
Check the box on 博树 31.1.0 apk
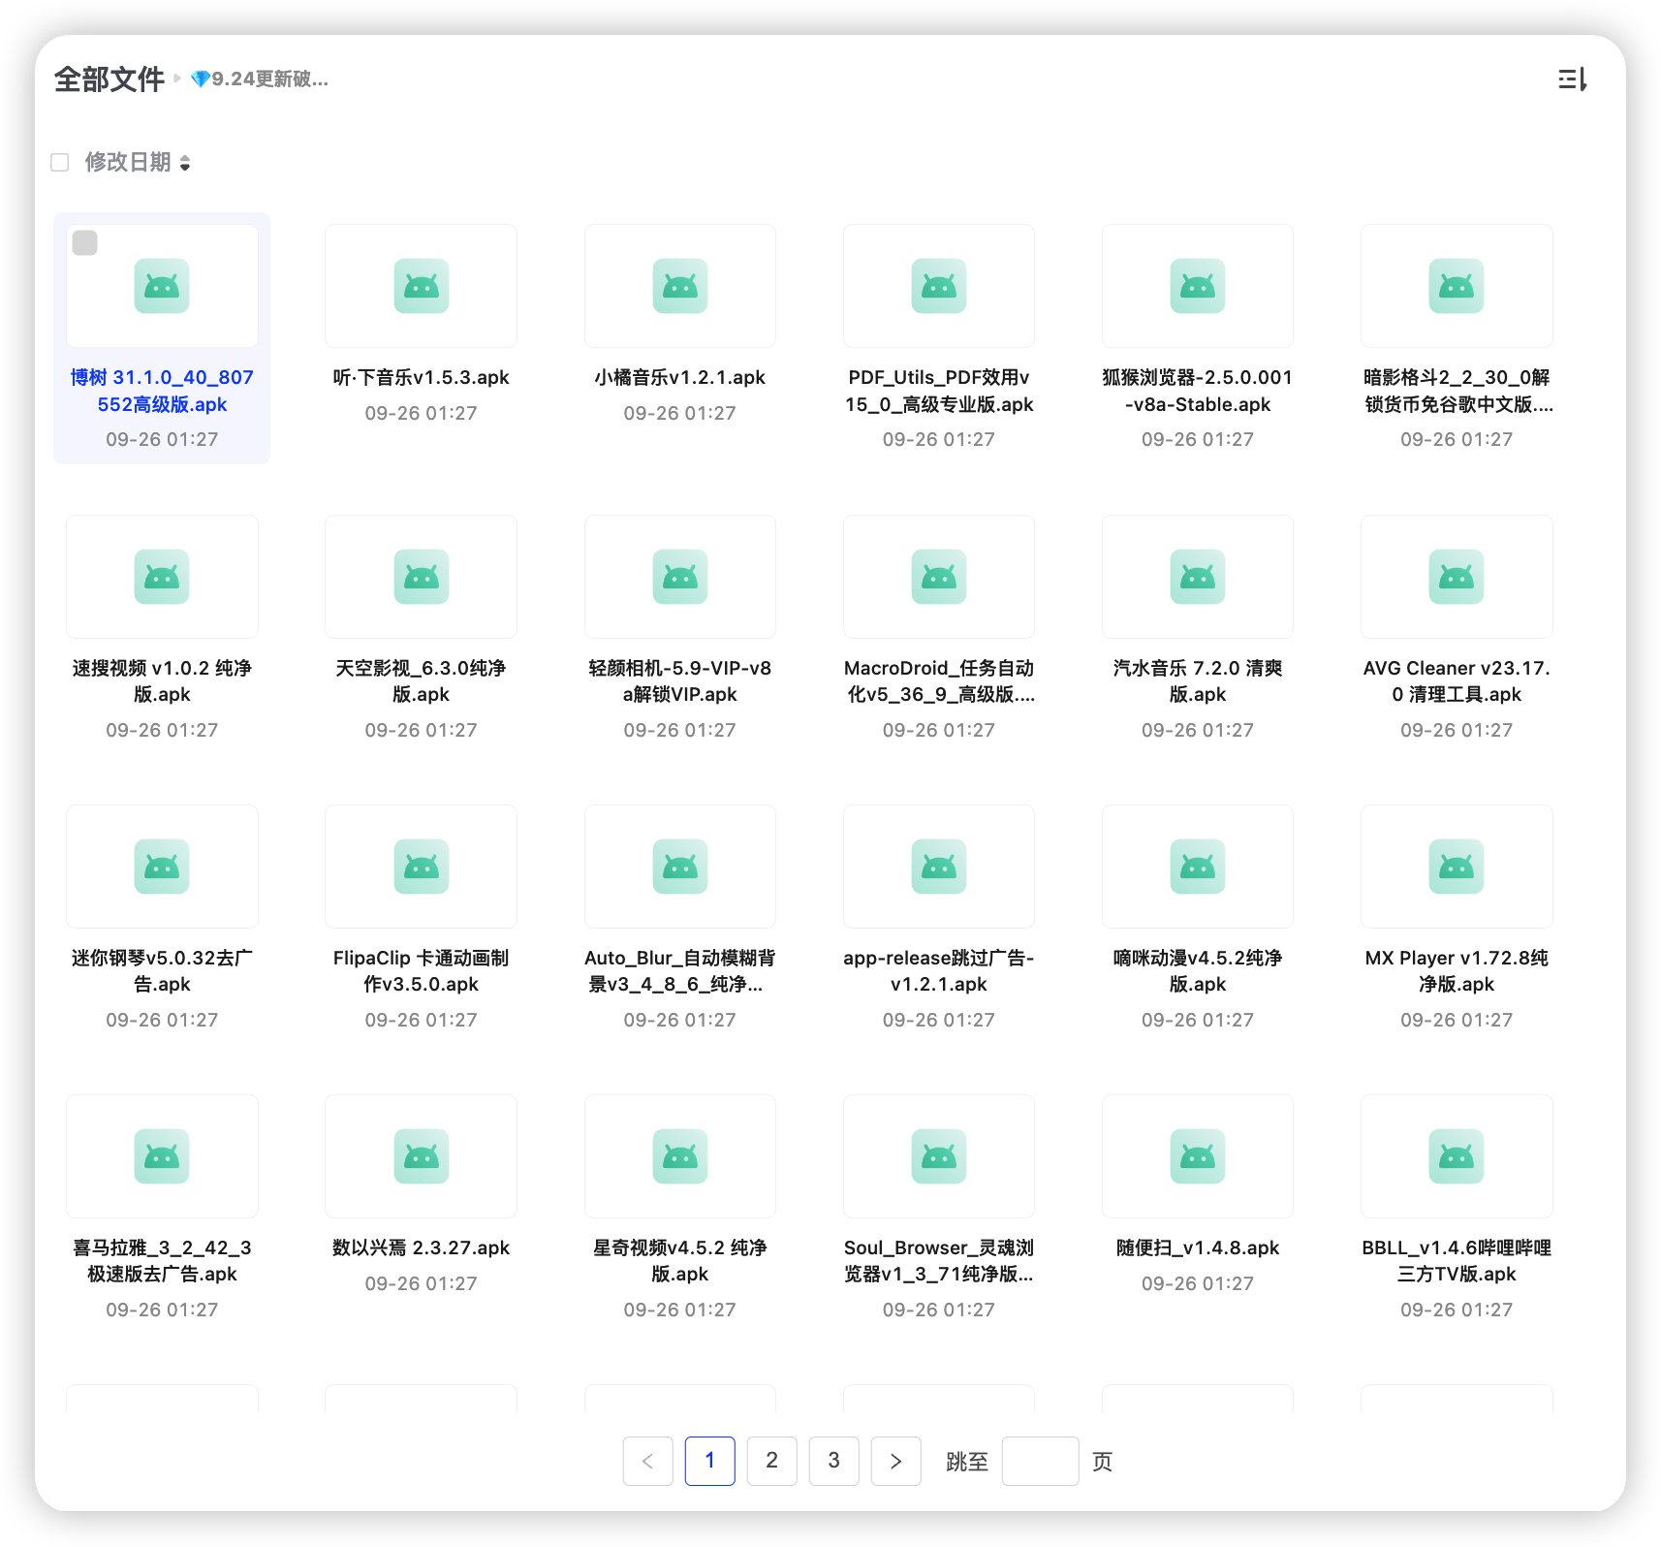(85, 242)
